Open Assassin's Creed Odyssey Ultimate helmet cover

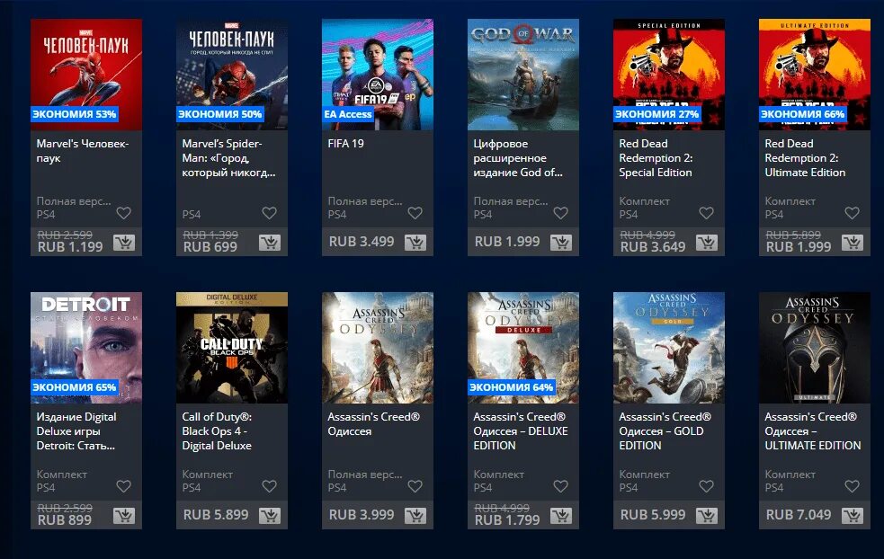tap(815, 348)
